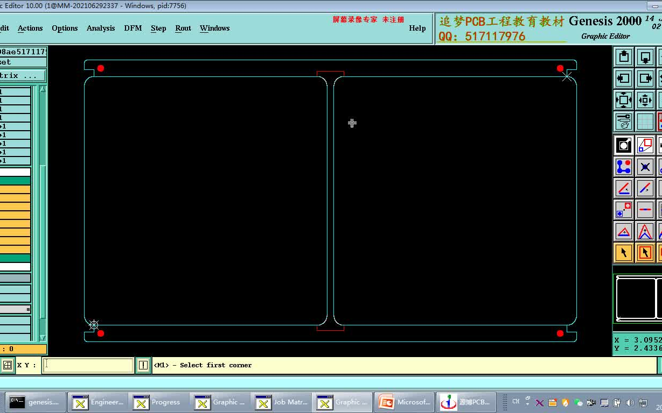
Task: Click the red-blue line with underline icon
Action: pos(623,188)
